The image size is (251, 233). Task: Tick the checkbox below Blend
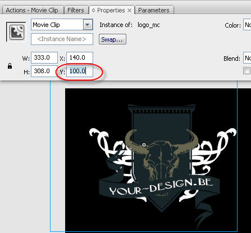coord(247,71)
